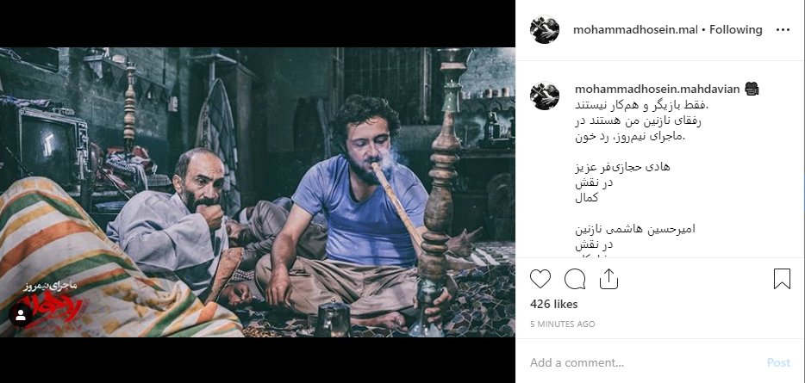Visit the mohammadhosein.mahdavian caption username link

(x=657, y=90)
